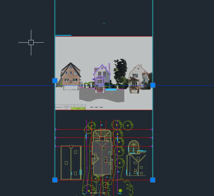Click the crosshair cursor pickbox square

pos(31,42)
